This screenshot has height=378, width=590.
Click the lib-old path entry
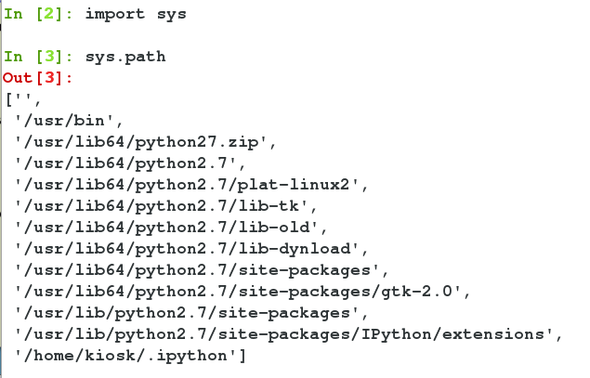click(166, 228)
